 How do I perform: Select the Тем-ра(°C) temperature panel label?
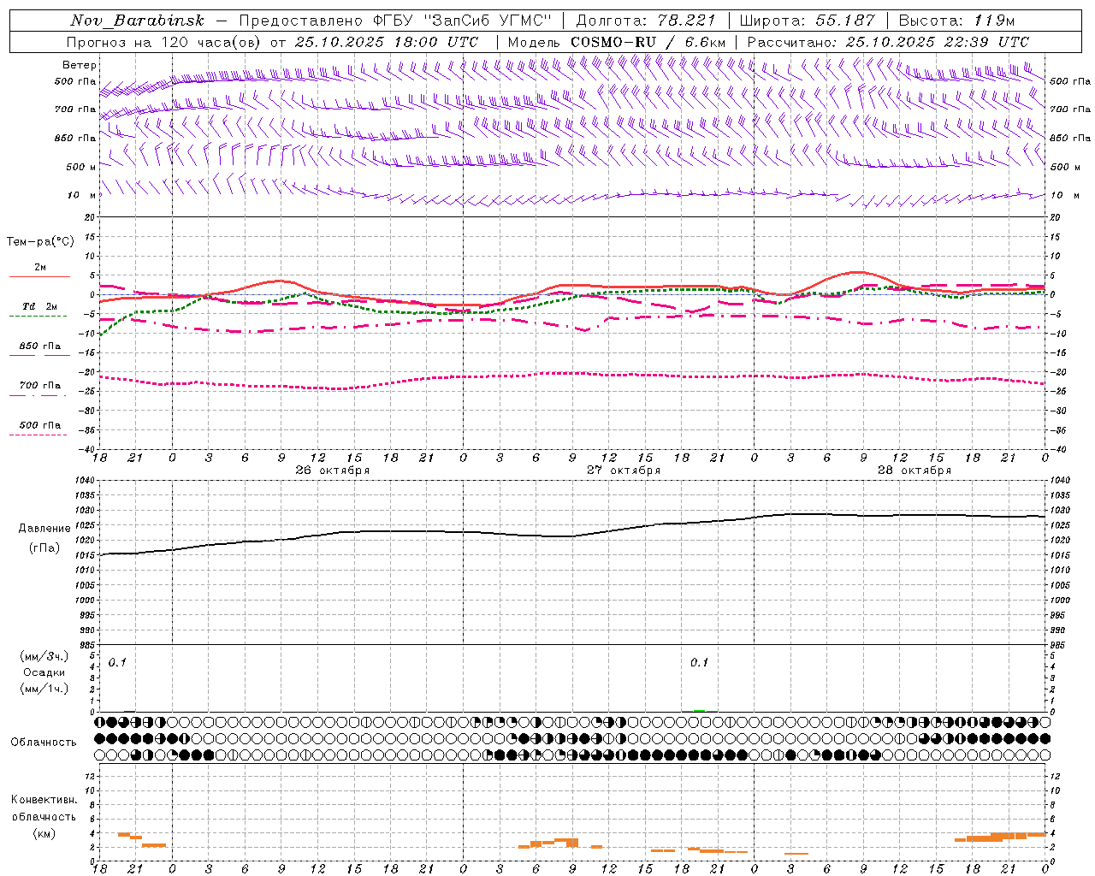40,242
